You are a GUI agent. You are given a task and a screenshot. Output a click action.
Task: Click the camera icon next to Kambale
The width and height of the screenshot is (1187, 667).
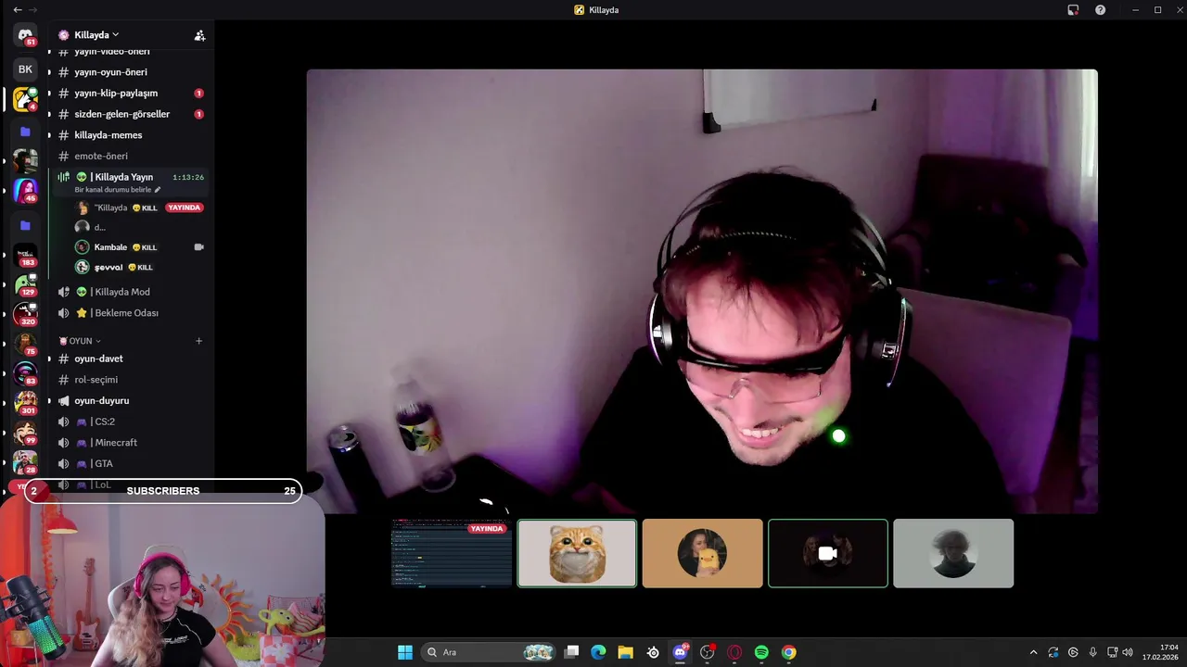click(x=198, y=247)
